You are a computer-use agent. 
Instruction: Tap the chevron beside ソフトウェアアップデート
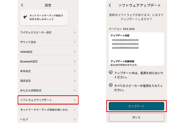click(75, 100)
